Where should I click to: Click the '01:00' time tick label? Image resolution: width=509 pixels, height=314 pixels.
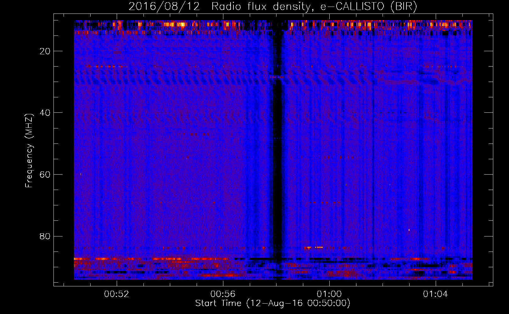click(329, 294)
